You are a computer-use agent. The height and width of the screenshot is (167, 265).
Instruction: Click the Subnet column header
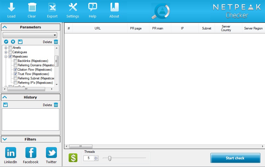[206, 28]
